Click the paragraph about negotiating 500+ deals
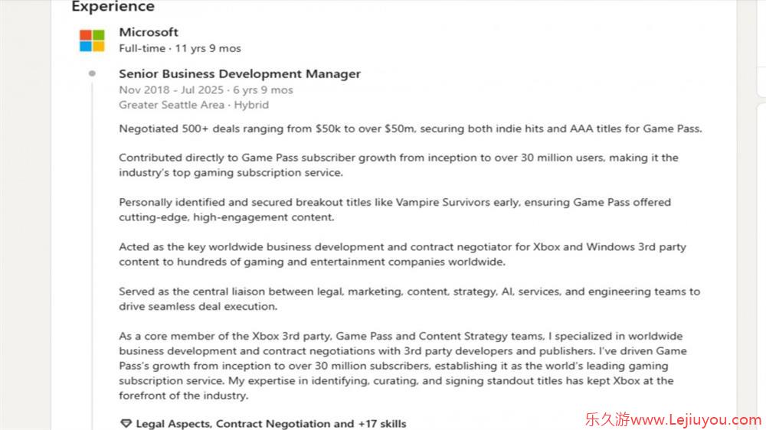This screenshot has height=430, width=766. [411, 129]
